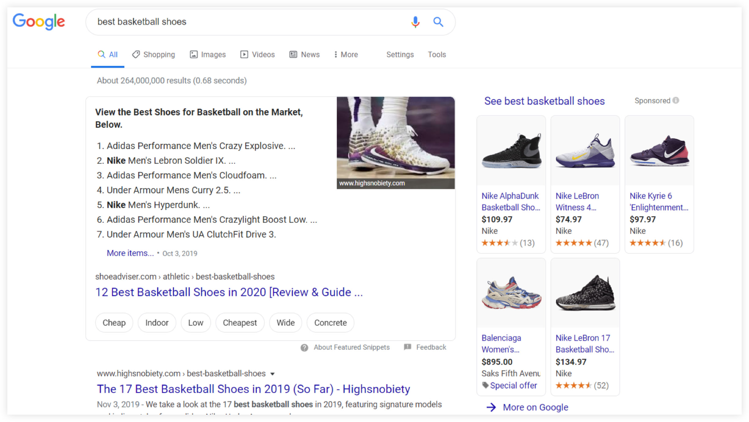This screenshot has height=422, width=749.
Task: Click the $74.97 price text
Action: pyautogui.click(x=568, y=219)
